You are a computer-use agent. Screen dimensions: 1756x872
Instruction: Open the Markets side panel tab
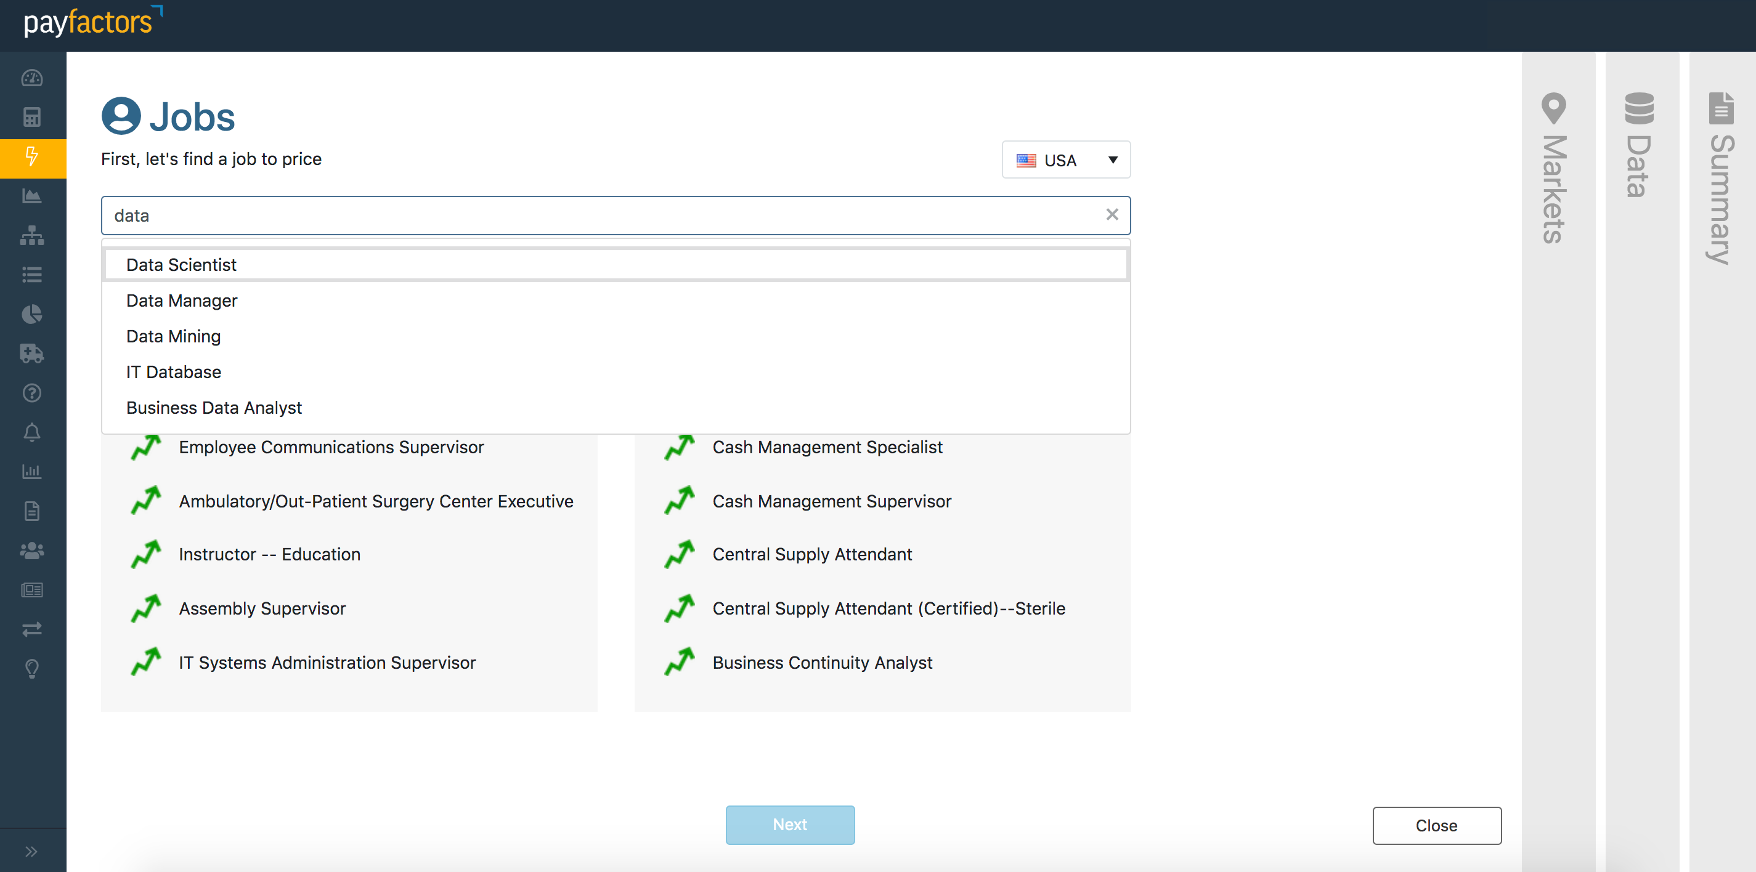pos(1558,461)
